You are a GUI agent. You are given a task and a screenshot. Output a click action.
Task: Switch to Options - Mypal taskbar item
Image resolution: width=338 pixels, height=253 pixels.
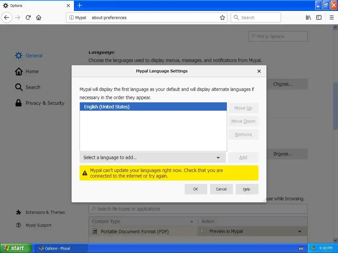tap(61, 248)
